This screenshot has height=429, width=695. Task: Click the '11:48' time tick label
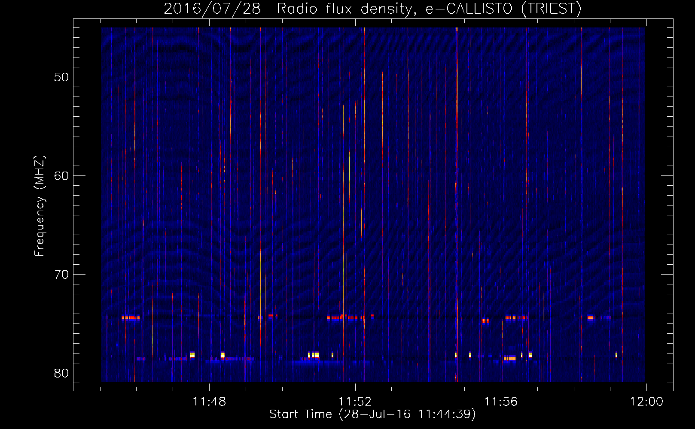[209, 402]
